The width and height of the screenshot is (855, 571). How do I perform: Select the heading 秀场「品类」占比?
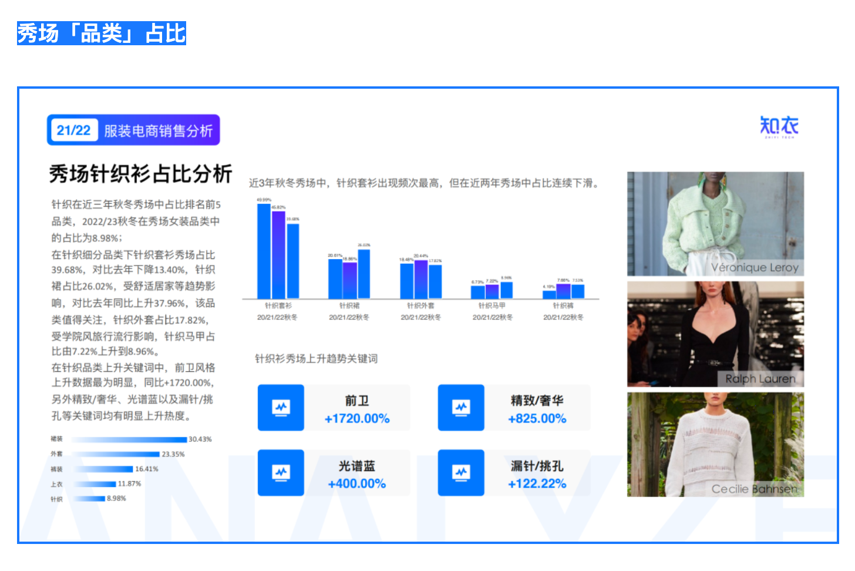(102, 33)
